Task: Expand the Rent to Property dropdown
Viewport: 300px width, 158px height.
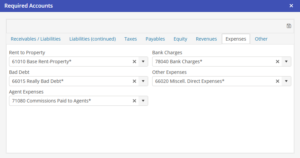Action: (143, 62)
